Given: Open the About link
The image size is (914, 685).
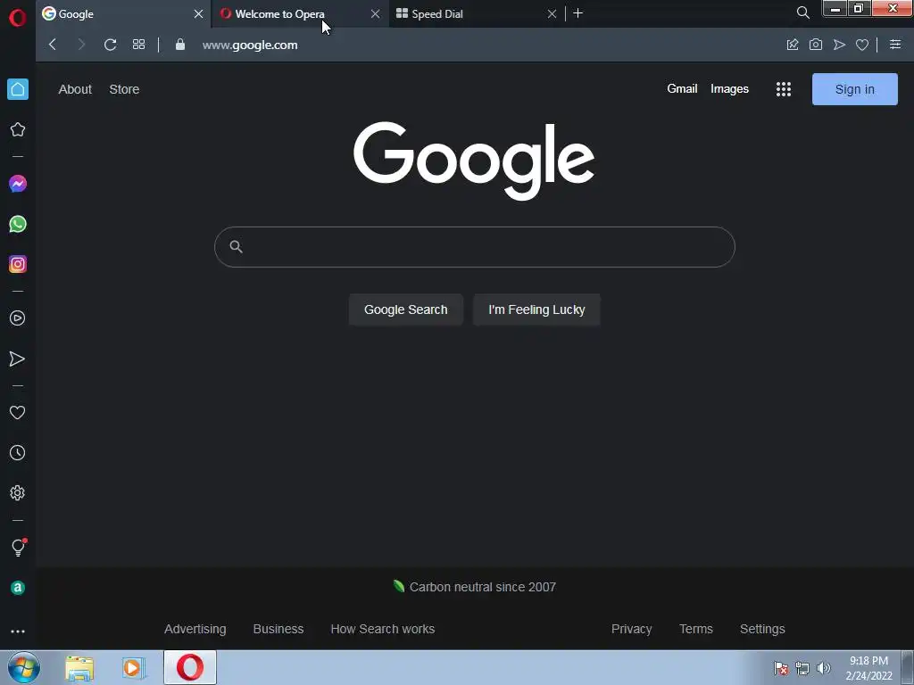Looking at the screenshot, I should pyautogui.click(x=75, y=89).
